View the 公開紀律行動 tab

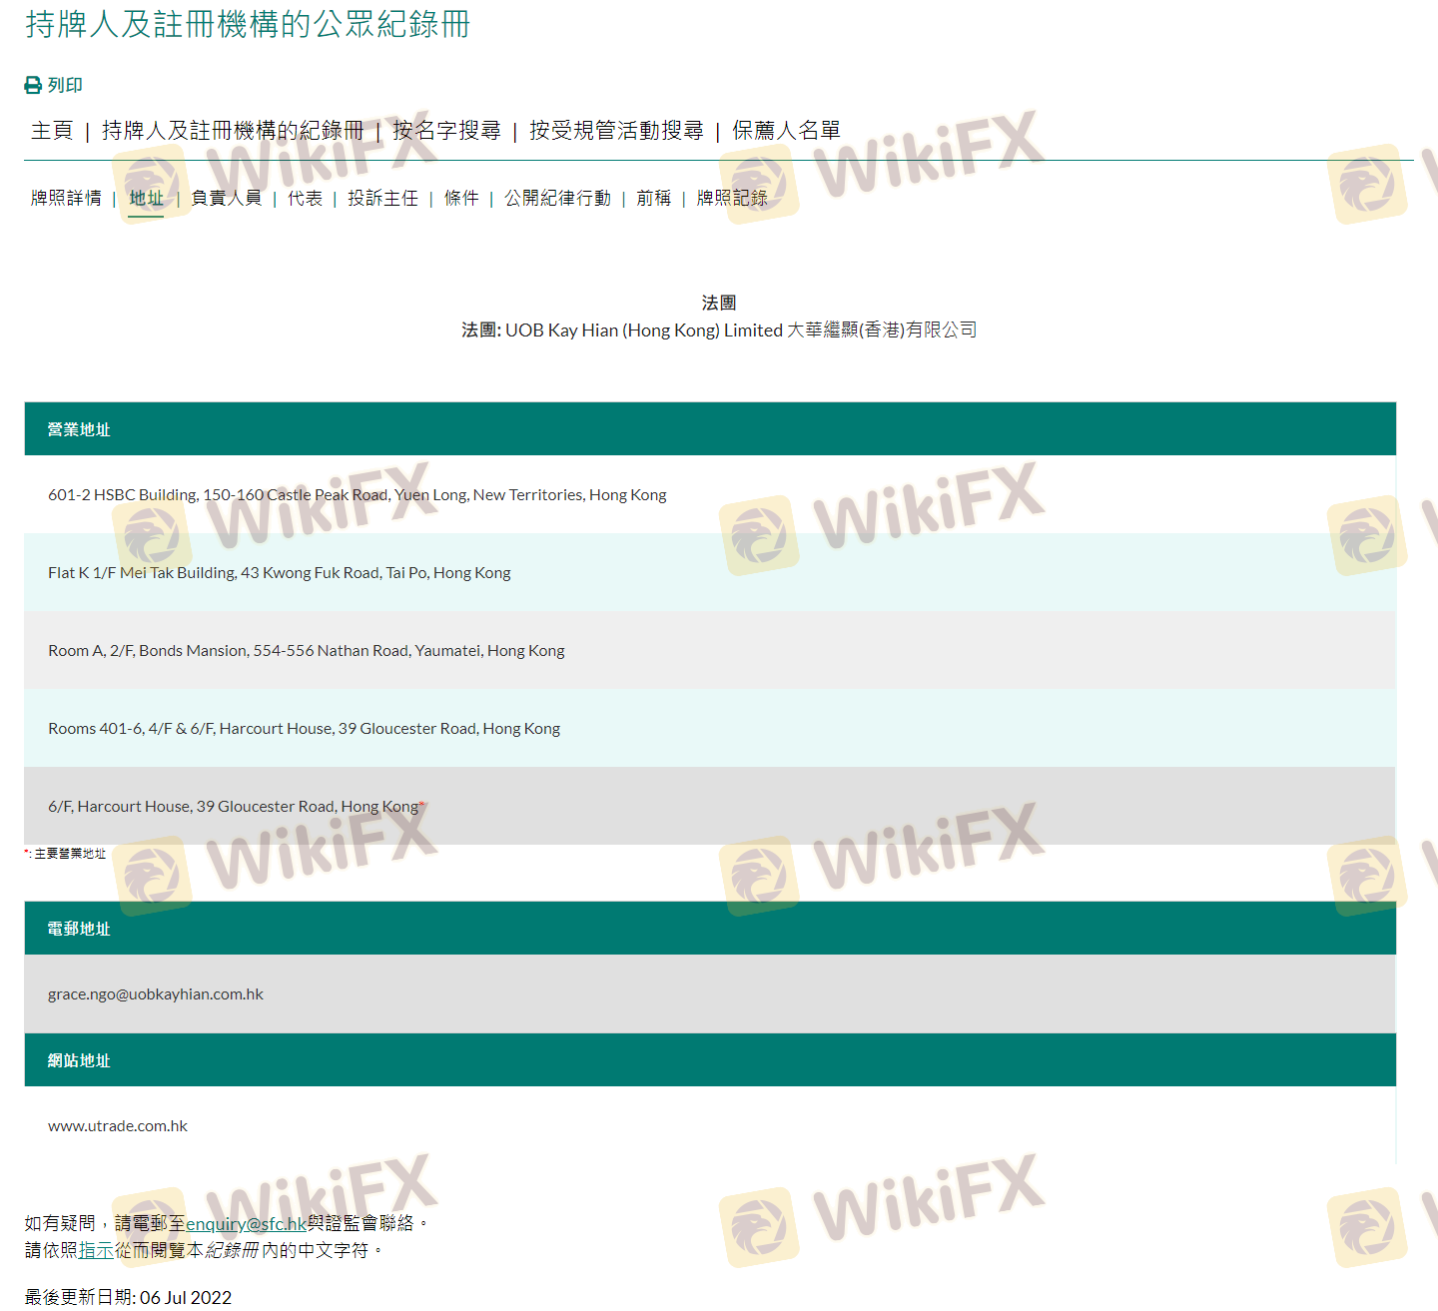pos(557,199)
